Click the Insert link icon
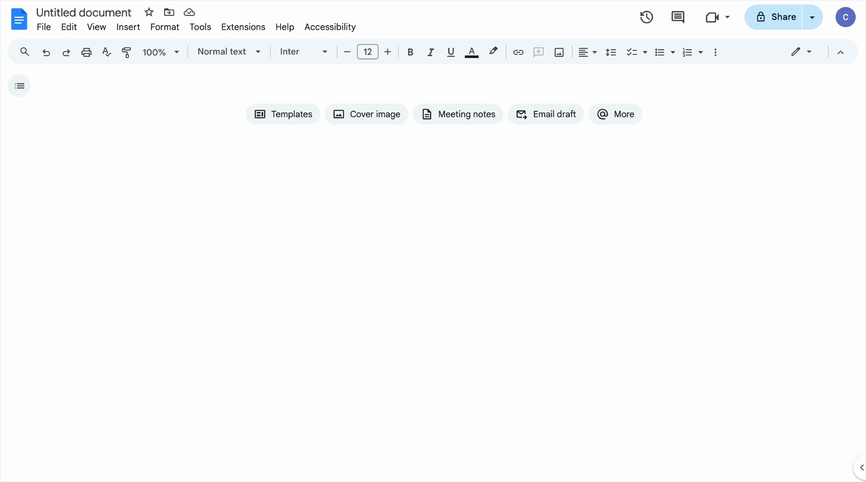The image size is (866, 482). (517, 51)
